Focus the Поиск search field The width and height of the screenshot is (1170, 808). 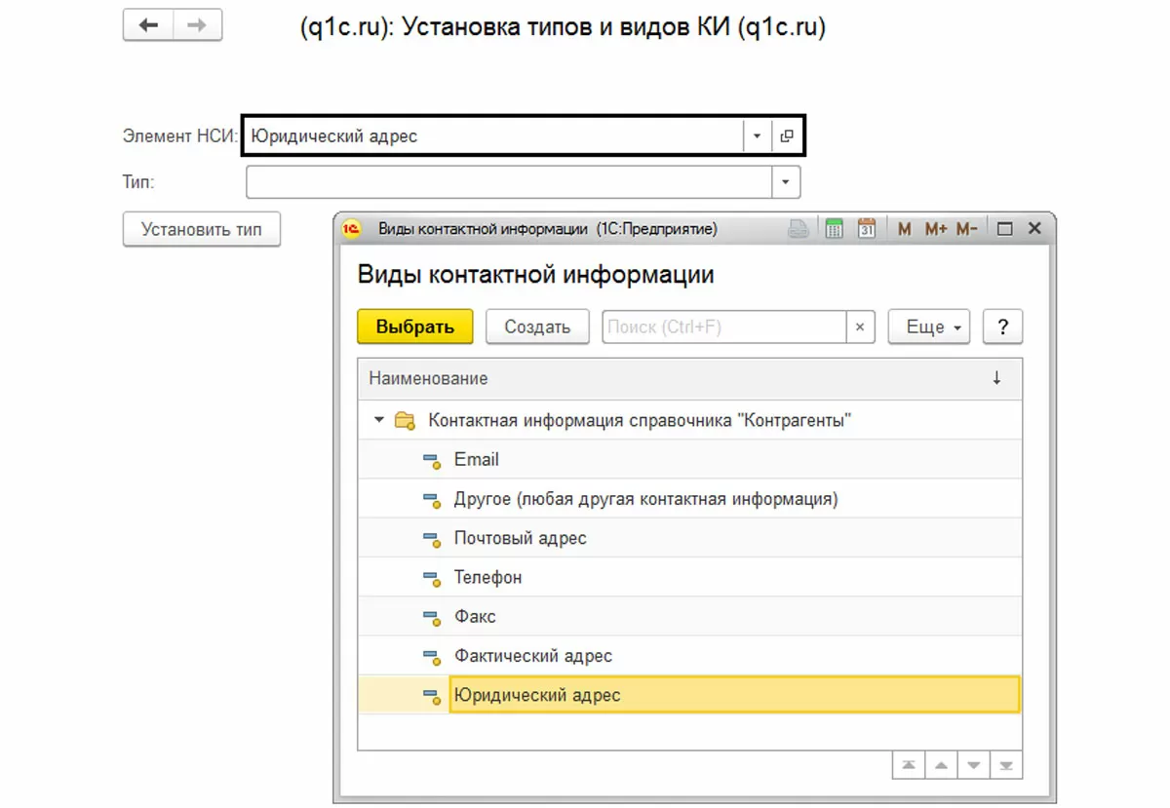[721, 327]
